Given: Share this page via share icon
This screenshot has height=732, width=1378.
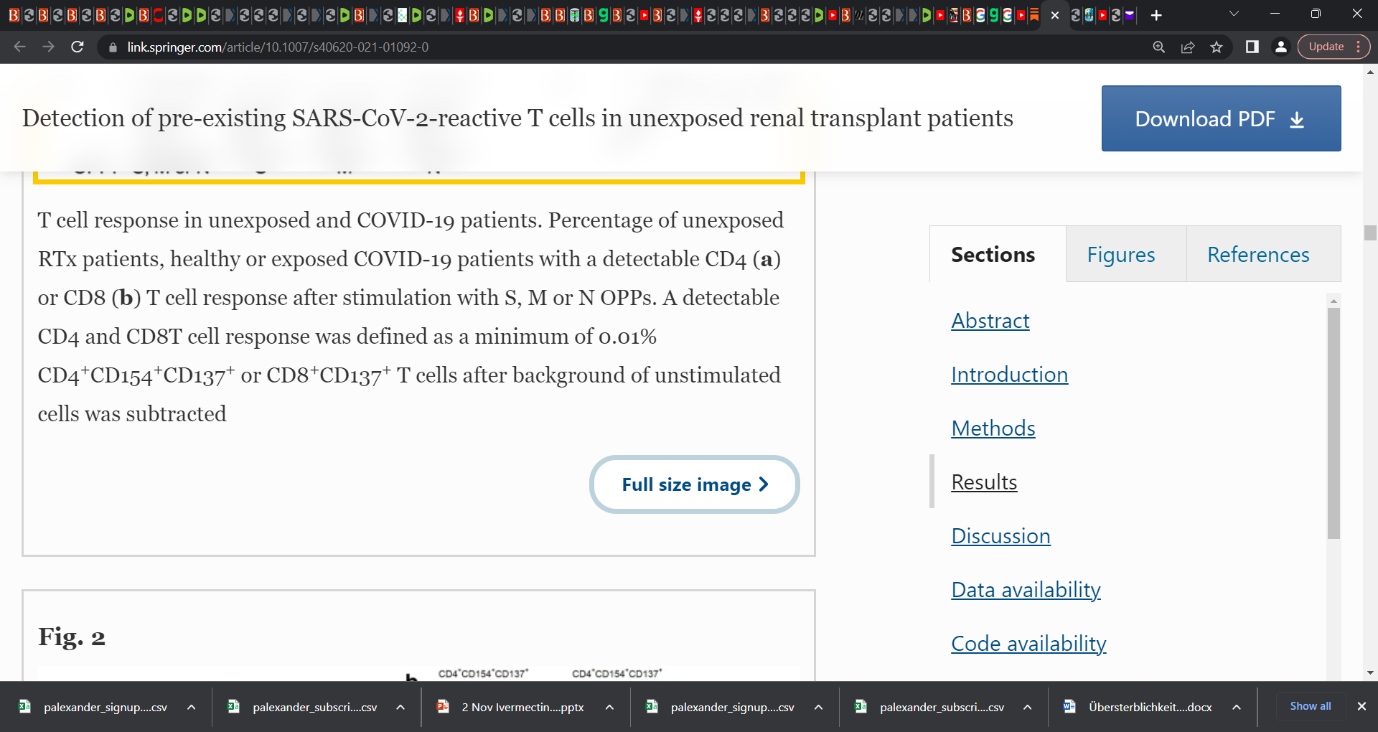Looking at the screenshot, I should pyautogui.click(x=1188, y=47).
